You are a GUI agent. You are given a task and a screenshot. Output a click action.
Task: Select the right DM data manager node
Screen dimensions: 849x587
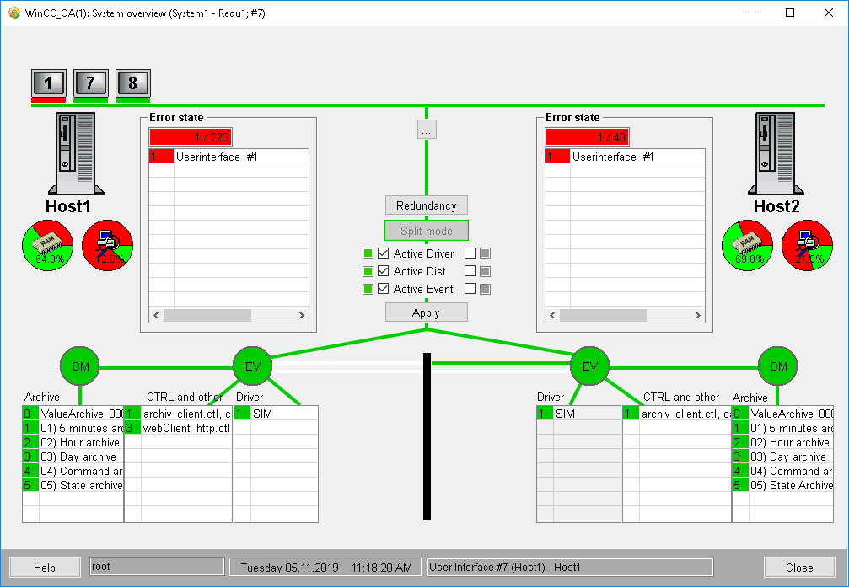(777, 366)
